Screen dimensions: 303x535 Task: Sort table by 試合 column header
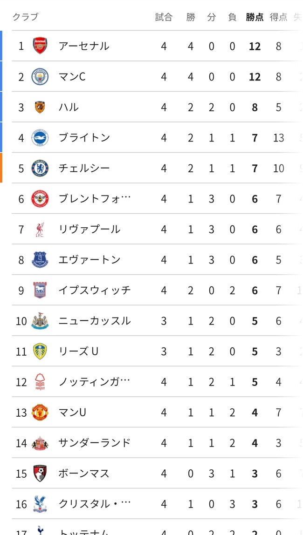tap(164, 17)
